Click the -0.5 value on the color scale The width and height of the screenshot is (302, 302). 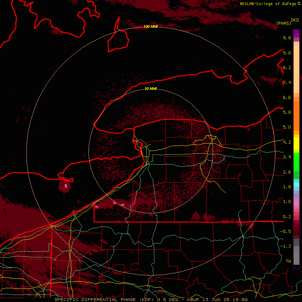pyautogui.click(x=286, y=232)
